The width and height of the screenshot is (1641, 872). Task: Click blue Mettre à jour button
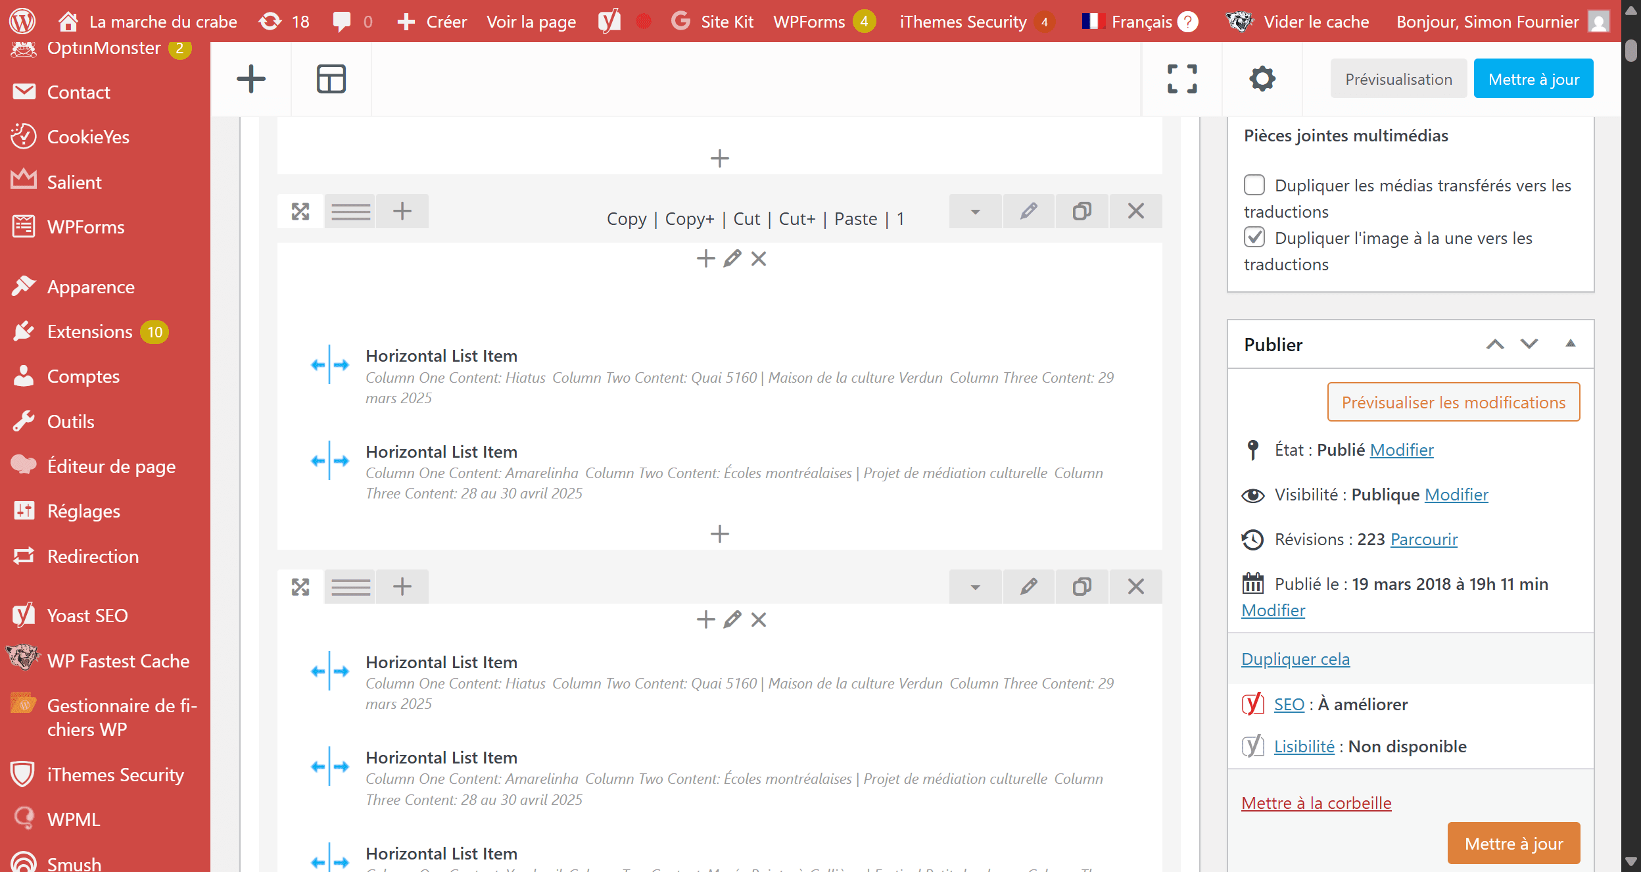(x=1533, y=79)
